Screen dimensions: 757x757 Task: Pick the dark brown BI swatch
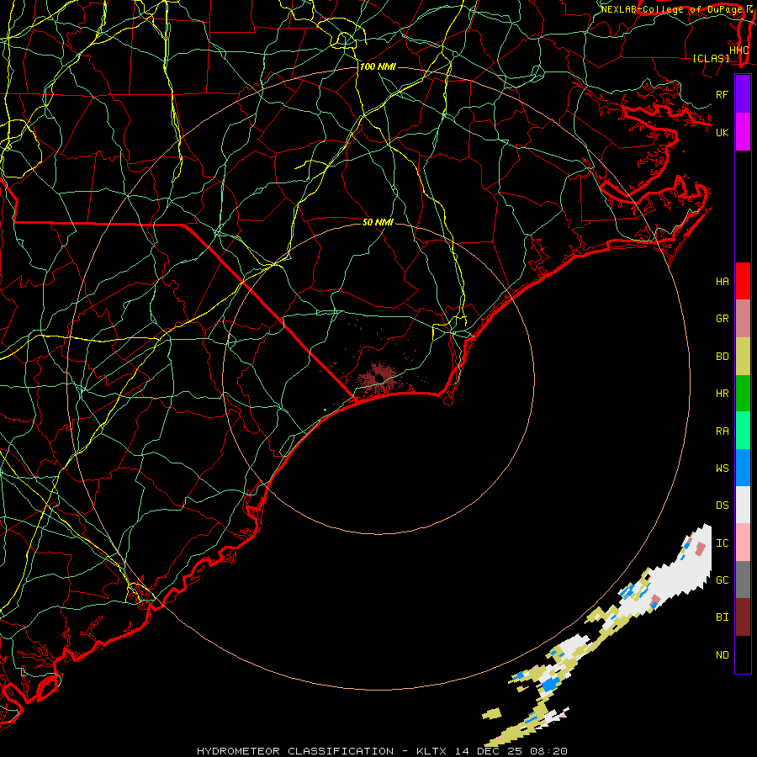click(743, 617)
